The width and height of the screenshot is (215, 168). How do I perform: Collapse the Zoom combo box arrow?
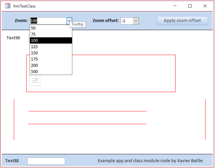pos(69,21)
